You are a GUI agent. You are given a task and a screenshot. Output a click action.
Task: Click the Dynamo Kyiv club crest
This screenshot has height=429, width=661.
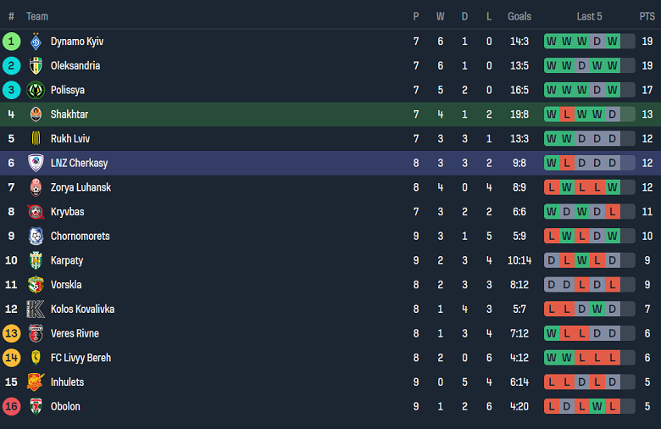coord(36,42)
